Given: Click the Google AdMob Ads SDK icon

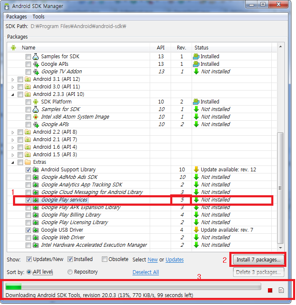Looking at the screenshot, I should 35,177.
